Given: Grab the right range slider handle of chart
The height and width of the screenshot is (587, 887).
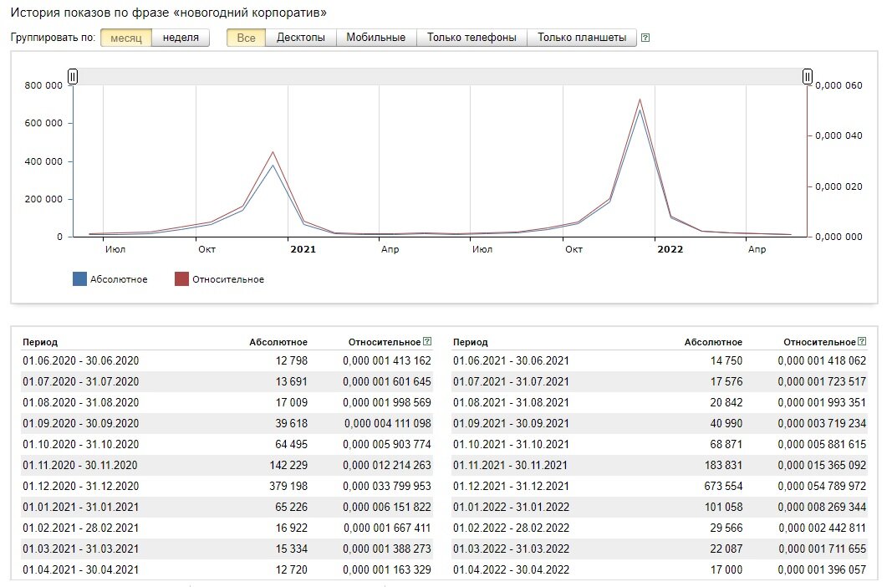Looking at the screenshot, I should 808,76.
